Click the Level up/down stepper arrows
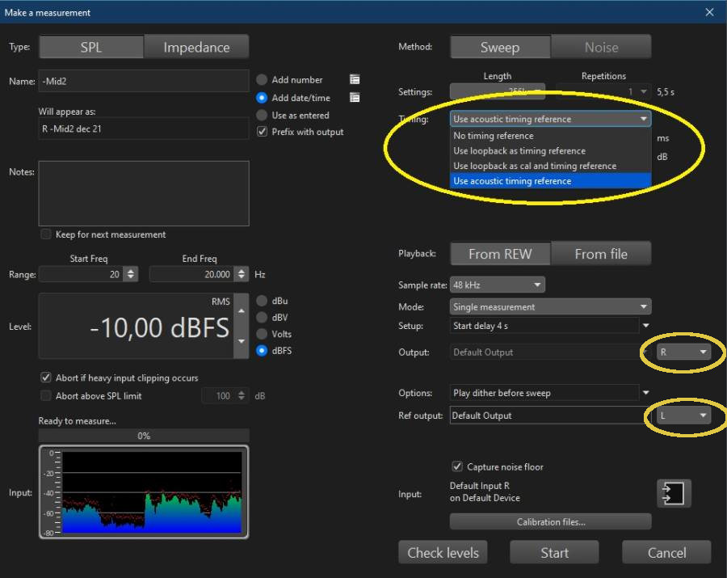Viewport: 727px width, 578px height. (x=240, y=327)
